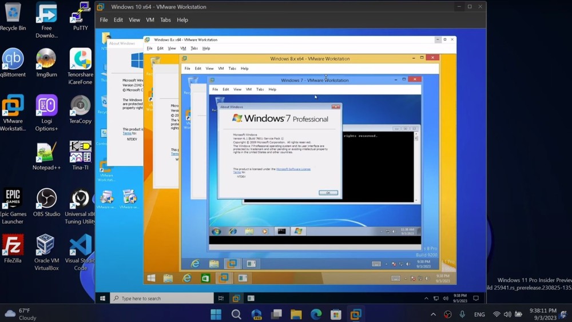Click the Windows 11 Start button
This screenshot has height=322, width=572.
click(216, 314)
